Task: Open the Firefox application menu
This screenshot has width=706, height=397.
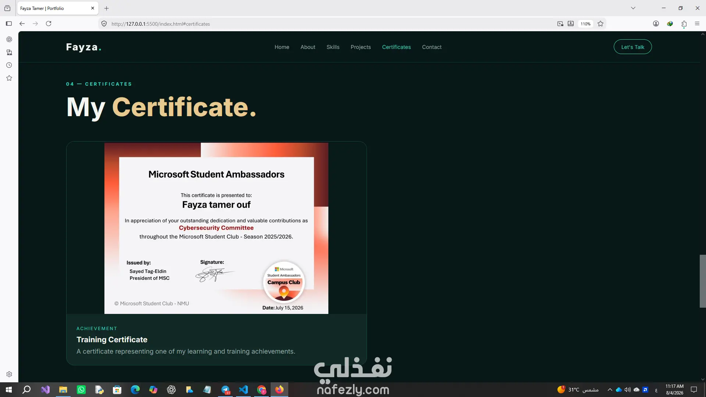Action: (x=697, y=24)
